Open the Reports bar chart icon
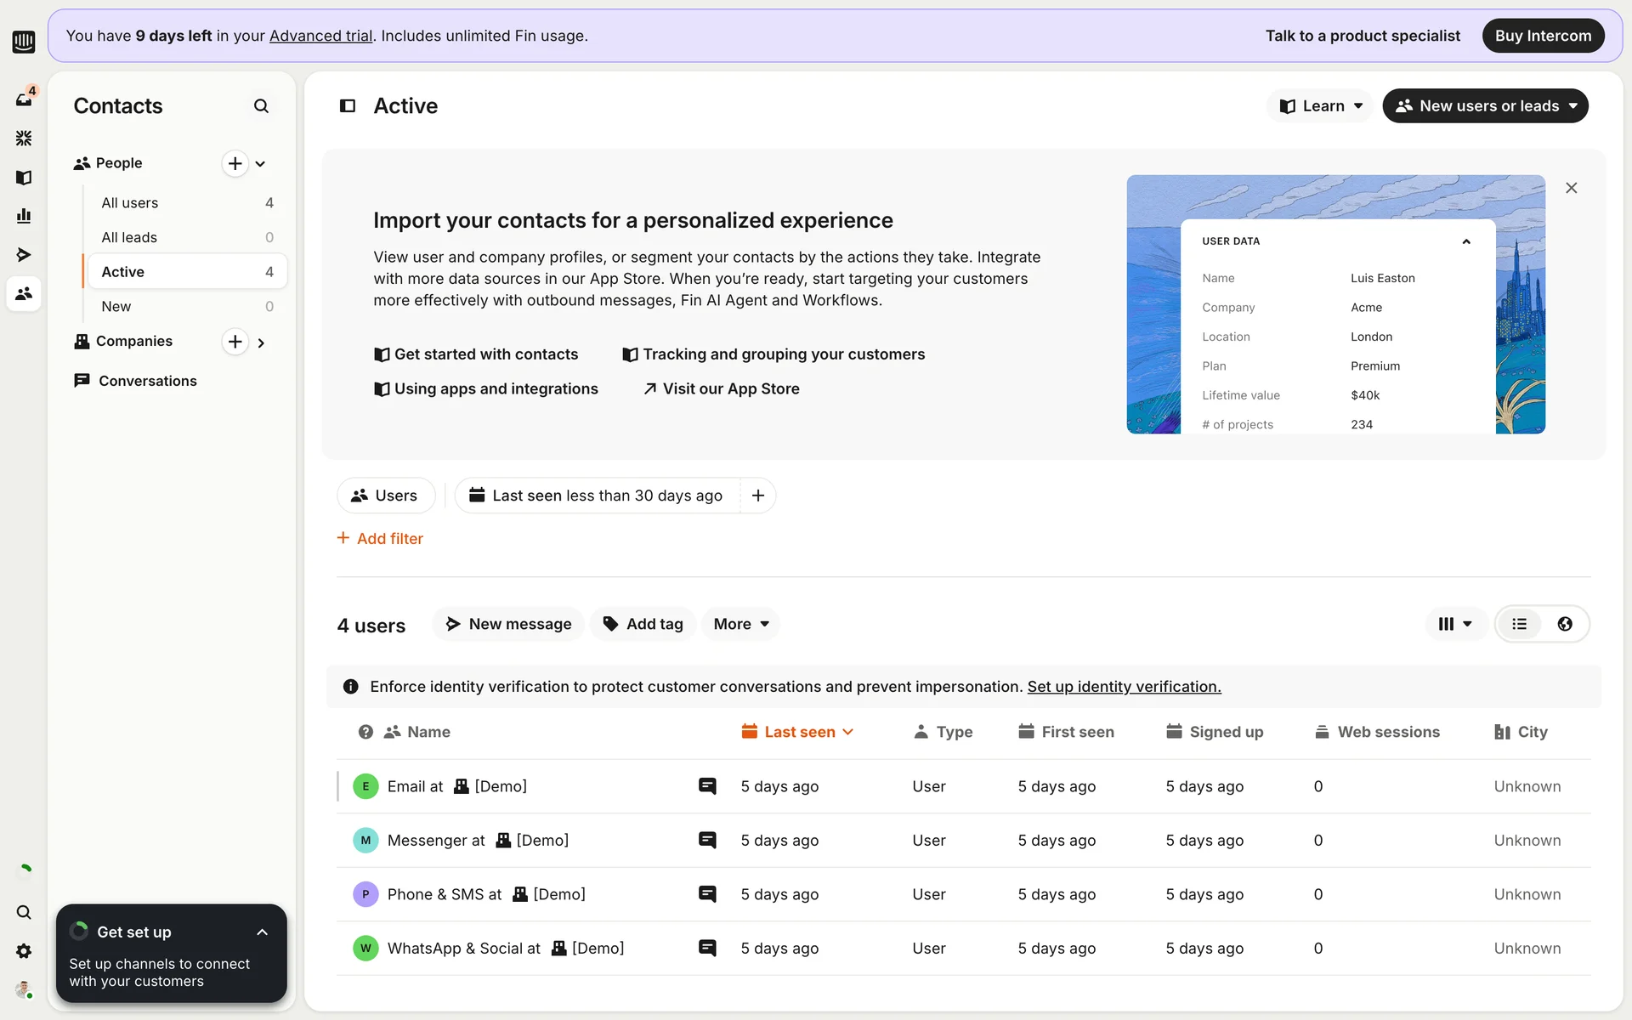The height and width of the screenshot is (1020, 1632). click(24, 216)
